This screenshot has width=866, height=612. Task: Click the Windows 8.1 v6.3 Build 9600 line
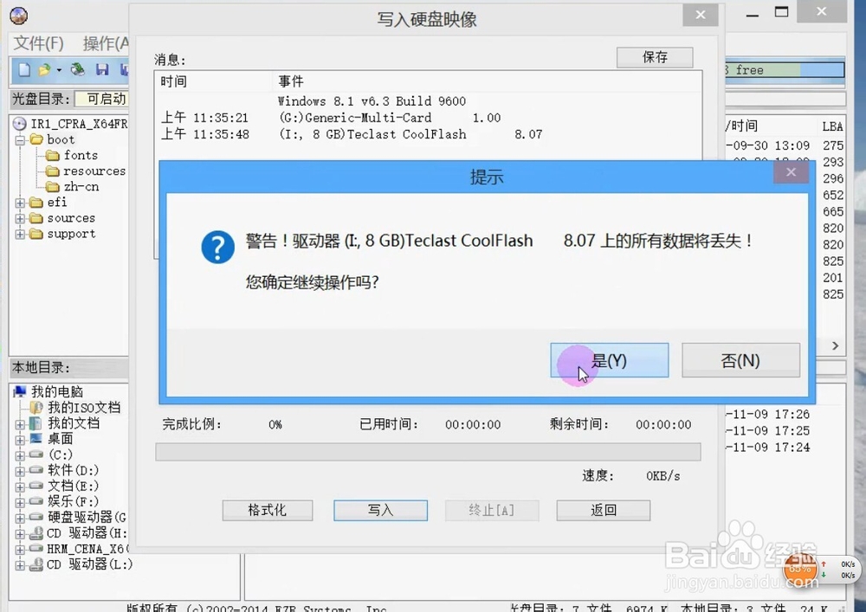[x=372, y=101]
